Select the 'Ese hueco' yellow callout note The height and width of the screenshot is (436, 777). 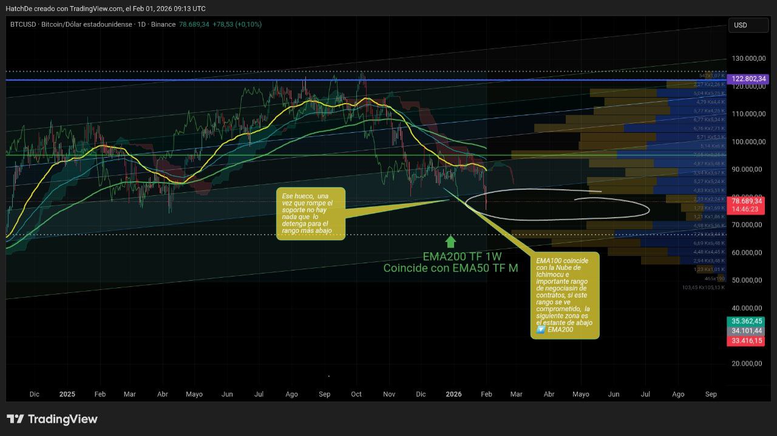(310, 213)
